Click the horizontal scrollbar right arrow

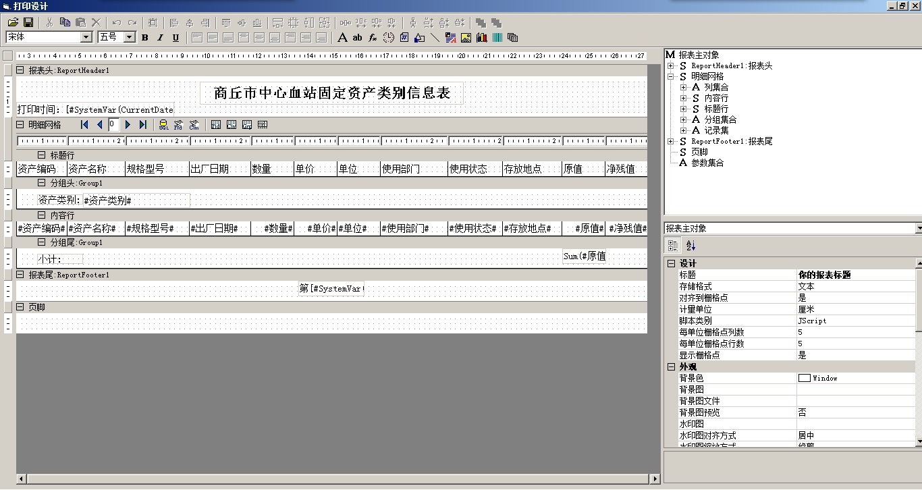tap(655, 479)
